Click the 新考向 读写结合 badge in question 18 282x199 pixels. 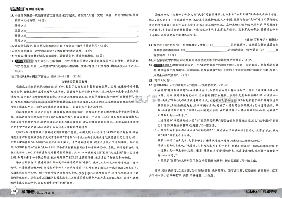click(x=24, y=61)
